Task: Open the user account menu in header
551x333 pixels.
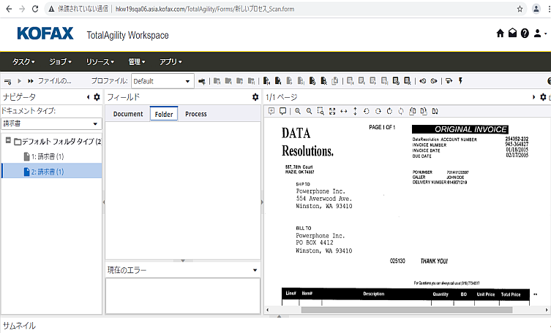Action: pyautogui.click(x=540, y=34)
